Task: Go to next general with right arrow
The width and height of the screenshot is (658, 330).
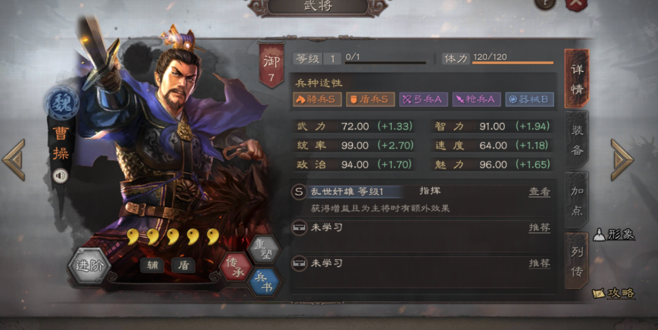Action: 622,160
